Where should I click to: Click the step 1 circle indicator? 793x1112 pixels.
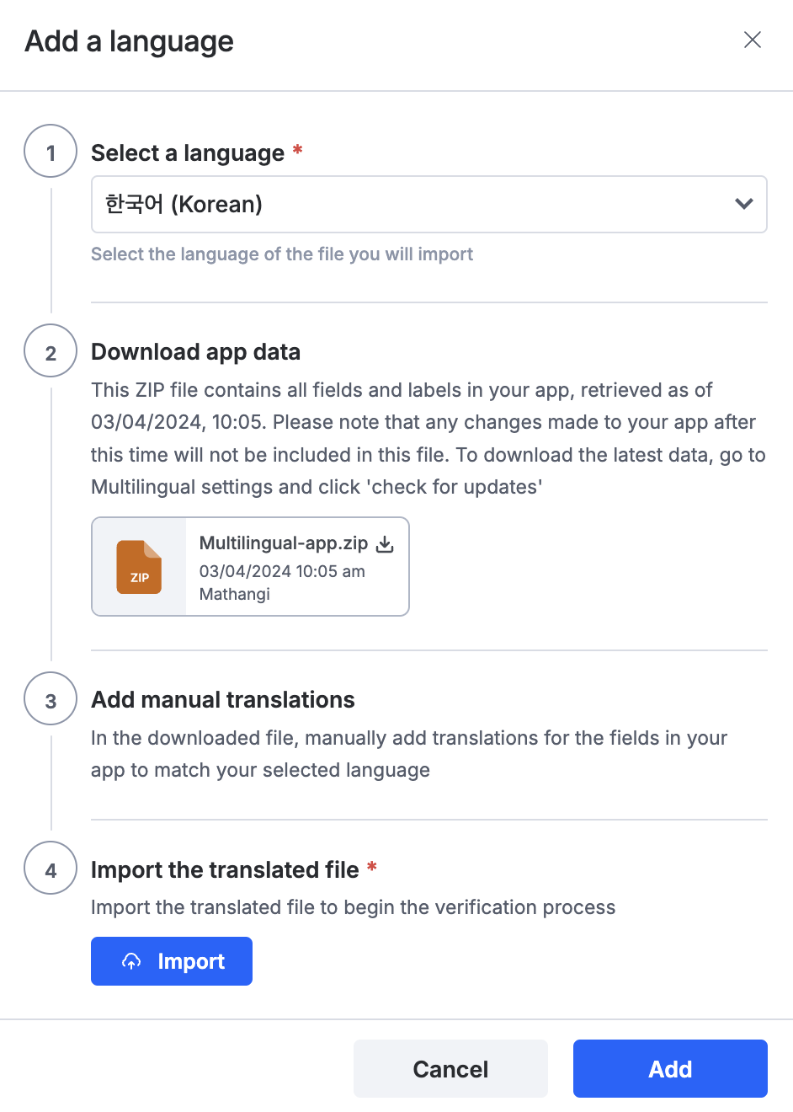click(51, 152)
